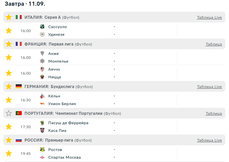The image size is (229, 162).
Task: Toggle favorite star for Portugal championship league
Action: tap(9, 113)
